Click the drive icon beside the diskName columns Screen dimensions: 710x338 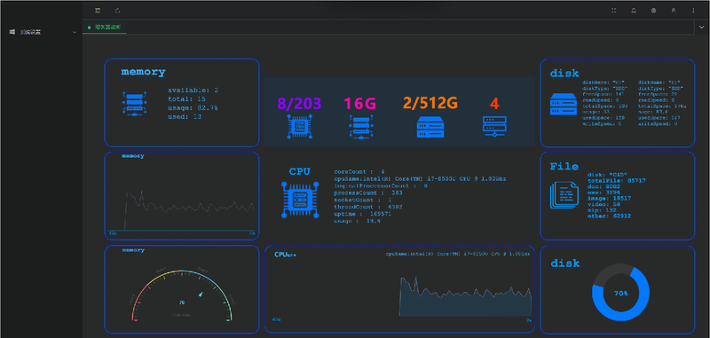point(563,104)
